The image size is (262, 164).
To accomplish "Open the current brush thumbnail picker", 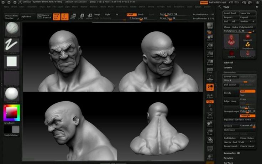I will pos(12,29).
